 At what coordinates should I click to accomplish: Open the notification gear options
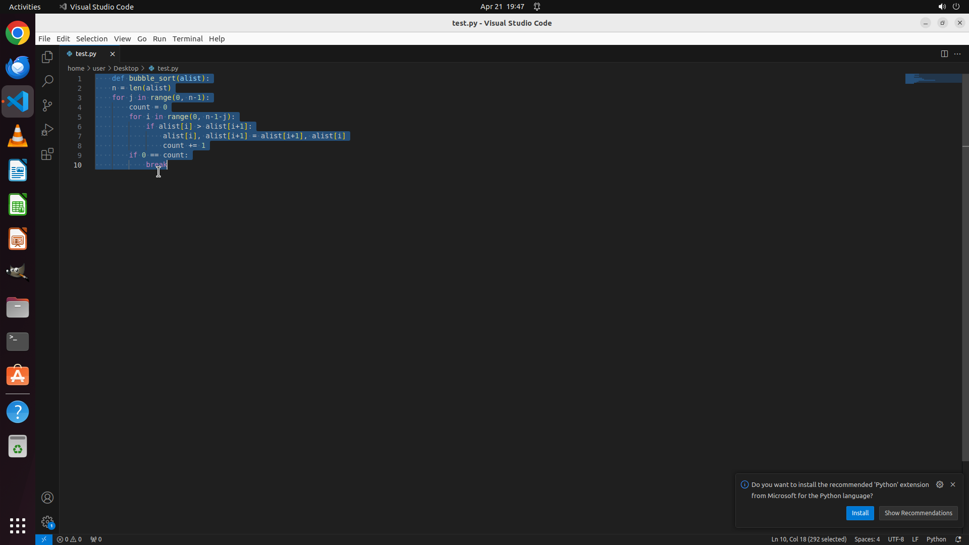point(939,484)
